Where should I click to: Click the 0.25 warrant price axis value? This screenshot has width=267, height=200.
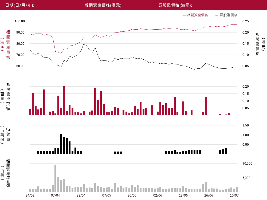(x=246, y=21)
